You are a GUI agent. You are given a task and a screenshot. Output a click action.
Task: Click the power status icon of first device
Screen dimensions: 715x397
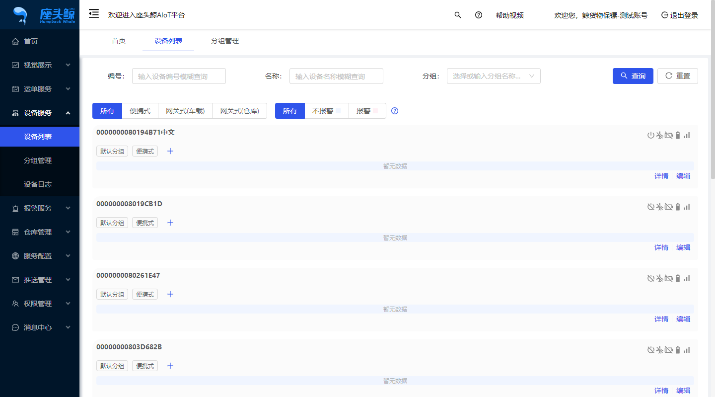click(x=650, y=135)
